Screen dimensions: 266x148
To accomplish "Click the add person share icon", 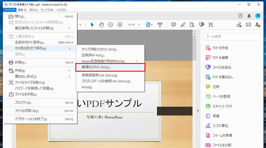I will (x=258, y=25).
